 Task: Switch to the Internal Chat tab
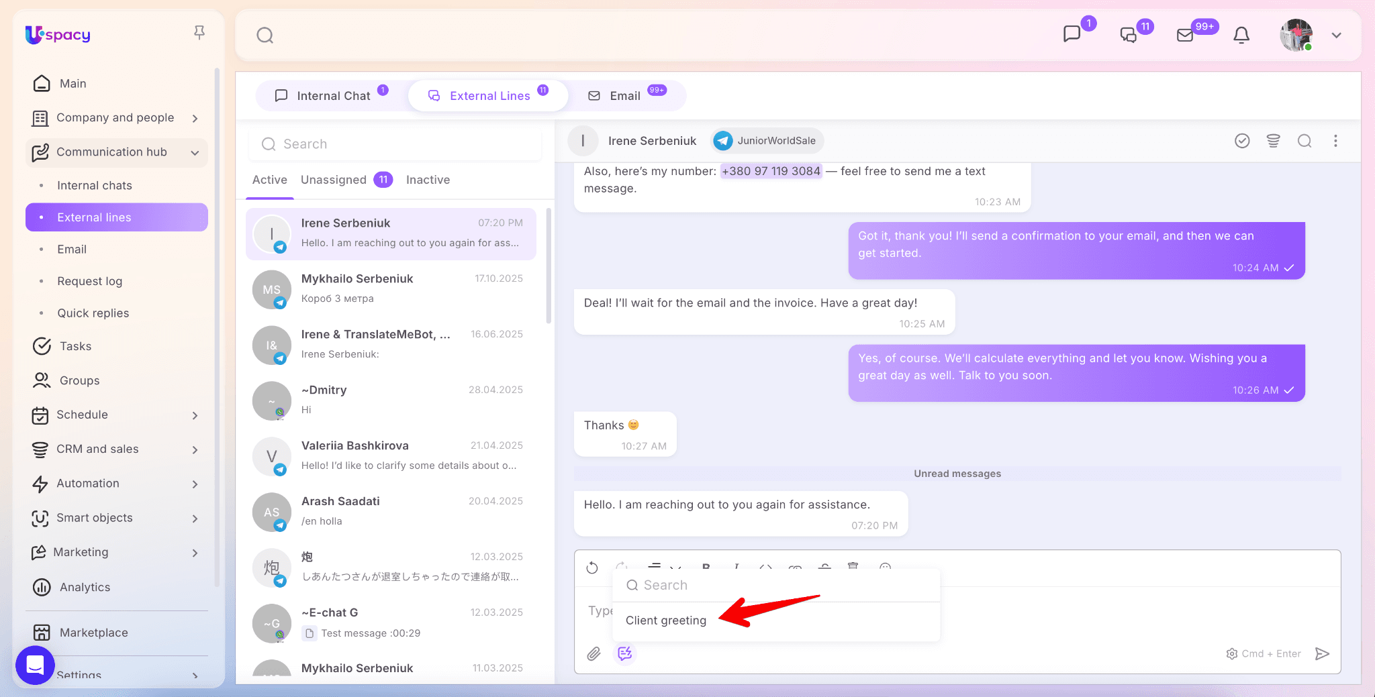click(x=332, y=96)
